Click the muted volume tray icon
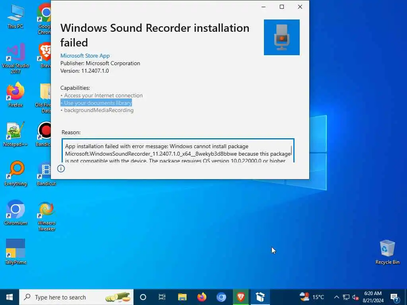Screen dimensions: 407x305 [x=356, y=297]
